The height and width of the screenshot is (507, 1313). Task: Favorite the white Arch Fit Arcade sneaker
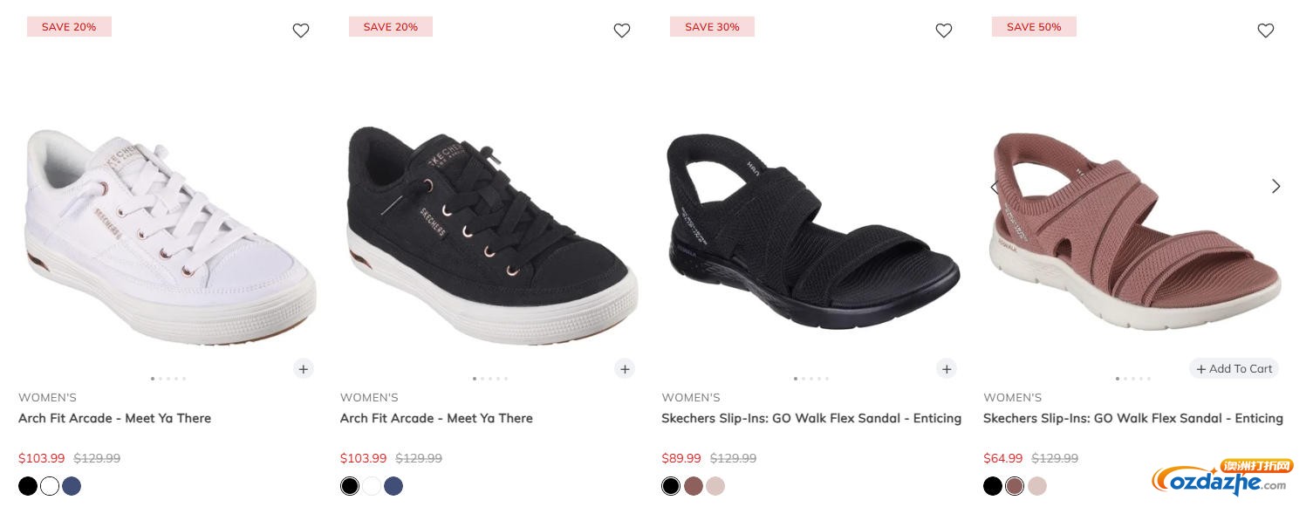[301, 31]
